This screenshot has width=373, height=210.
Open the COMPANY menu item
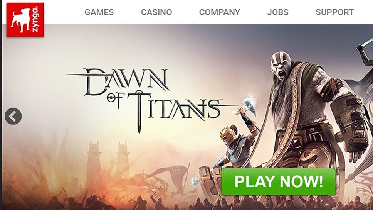click(x=220, y=12)
